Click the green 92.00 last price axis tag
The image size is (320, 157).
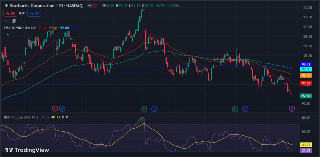point(306,96)
